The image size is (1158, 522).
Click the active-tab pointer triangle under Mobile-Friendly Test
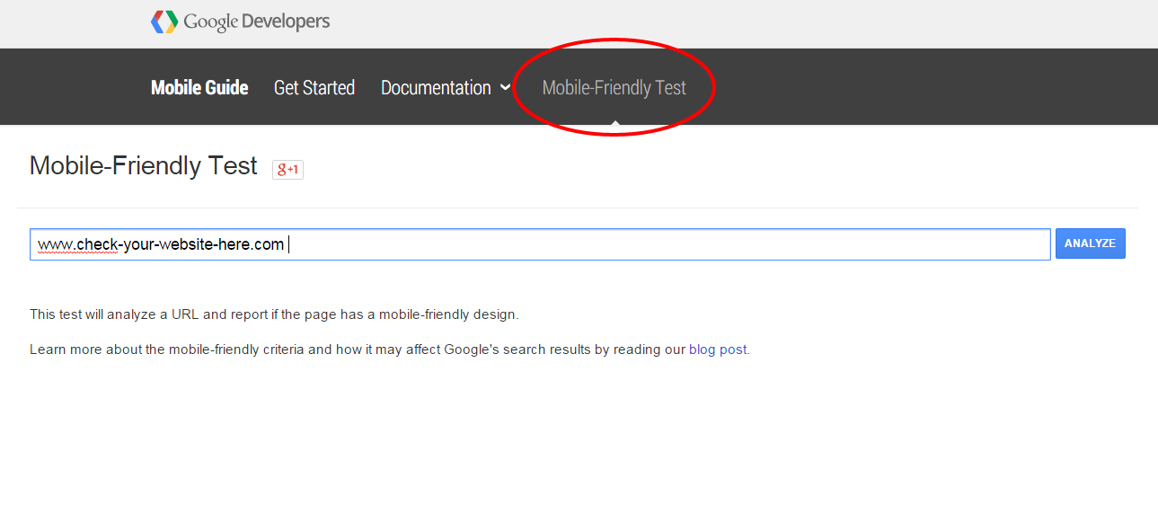(x=614, y=121)
